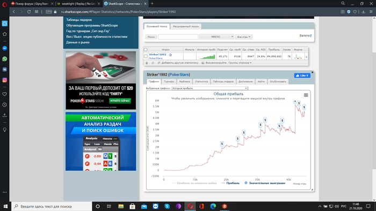The height and width of the screenshot is (211, 376).
Task: Click the padlock site security icon
Action: (55, 12)
